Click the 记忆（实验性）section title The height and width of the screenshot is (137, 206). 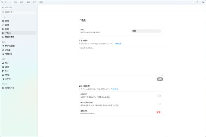84,86
